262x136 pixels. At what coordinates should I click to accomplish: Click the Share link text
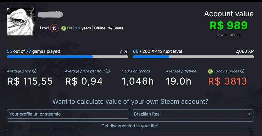[x=118, y=28]
